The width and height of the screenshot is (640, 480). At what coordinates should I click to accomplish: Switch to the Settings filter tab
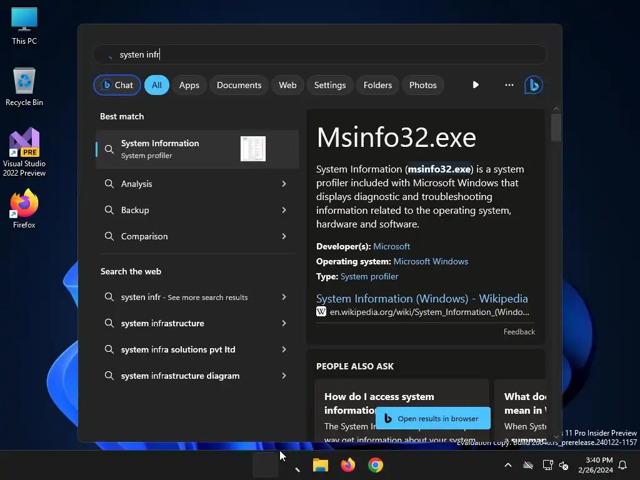click(x=330, y=85)
